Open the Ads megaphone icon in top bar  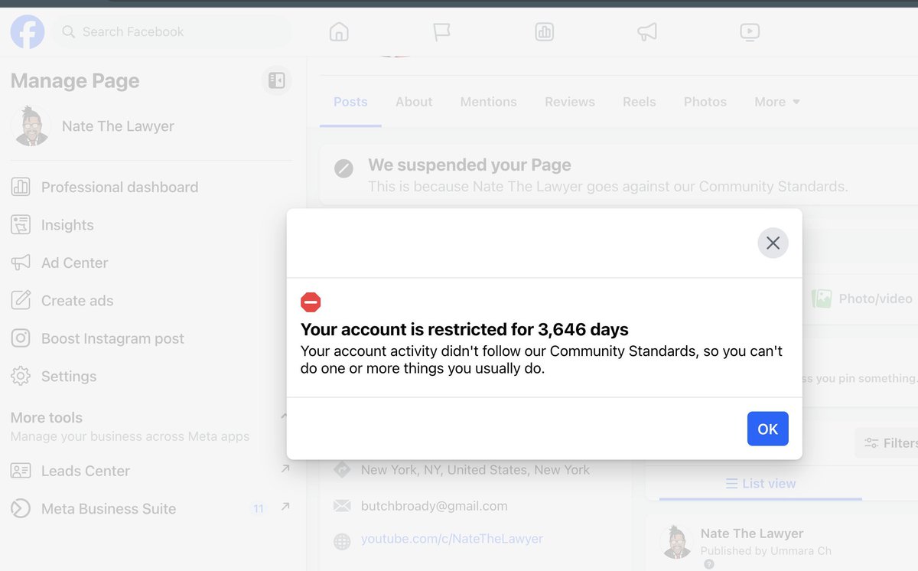click(647, 32)
